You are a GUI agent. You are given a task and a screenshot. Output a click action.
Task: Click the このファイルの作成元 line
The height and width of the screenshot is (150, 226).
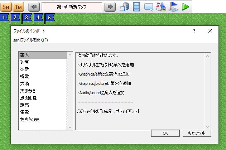click(x=109, y=111)
